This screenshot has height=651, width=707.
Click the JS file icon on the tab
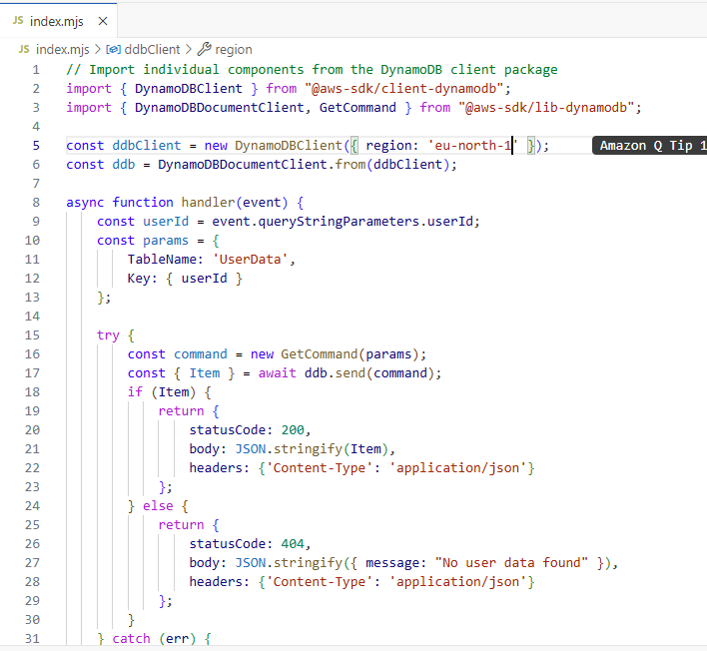pyautogui.click(x=18, y=21)
